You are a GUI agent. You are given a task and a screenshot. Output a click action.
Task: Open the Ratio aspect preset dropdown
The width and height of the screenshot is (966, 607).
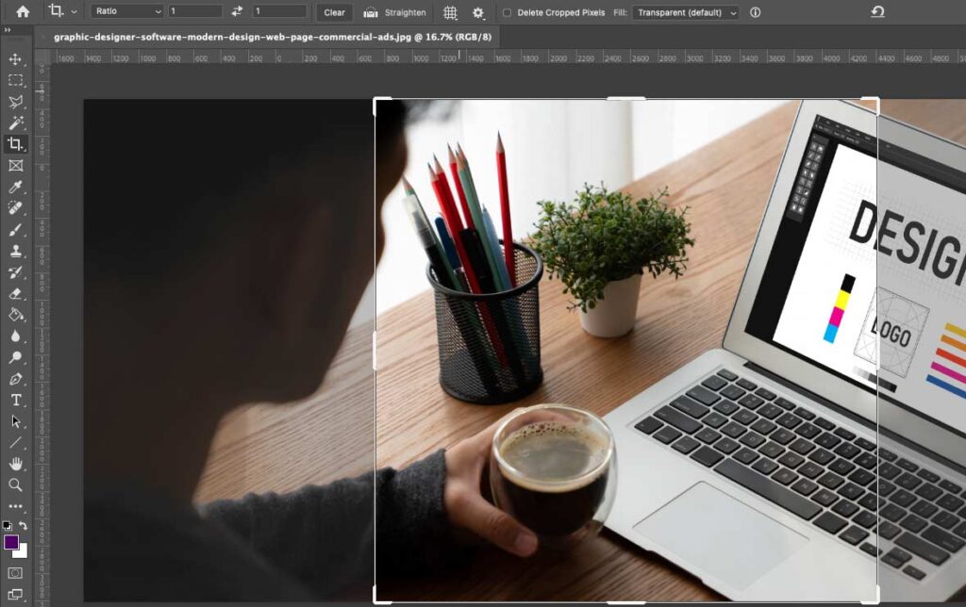127,11
